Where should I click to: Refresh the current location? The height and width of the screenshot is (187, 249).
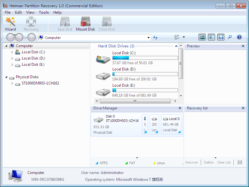tap(155, 37)
